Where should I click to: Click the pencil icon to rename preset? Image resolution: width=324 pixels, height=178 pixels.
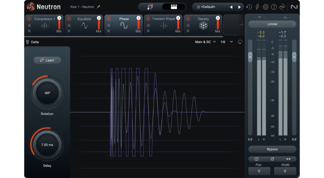click(x=99, y=7)
